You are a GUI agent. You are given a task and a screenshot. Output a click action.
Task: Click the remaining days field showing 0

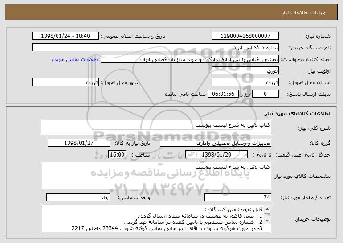(x=265, y=94)
